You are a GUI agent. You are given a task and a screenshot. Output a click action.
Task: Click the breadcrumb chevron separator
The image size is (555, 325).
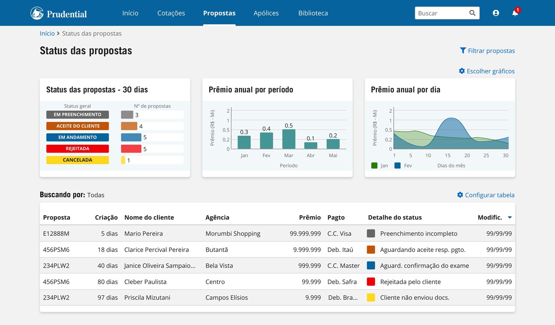(58, 34)
